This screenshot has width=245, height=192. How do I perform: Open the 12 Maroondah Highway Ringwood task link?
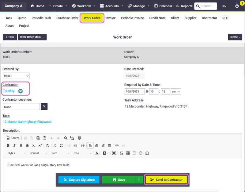click(27, 121)
